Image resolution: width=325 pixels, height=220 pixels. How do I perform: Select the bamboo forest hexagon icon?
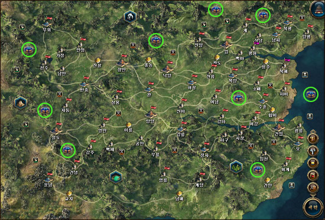click(236, 167)
